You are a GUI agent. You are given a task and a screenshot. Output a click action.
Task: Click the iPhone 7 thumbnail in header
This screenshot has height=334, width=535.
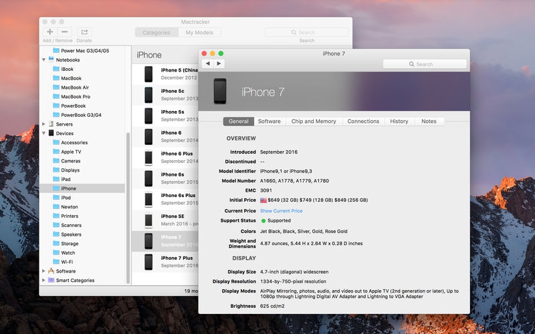pyautogui.click(x=220, y=91)
